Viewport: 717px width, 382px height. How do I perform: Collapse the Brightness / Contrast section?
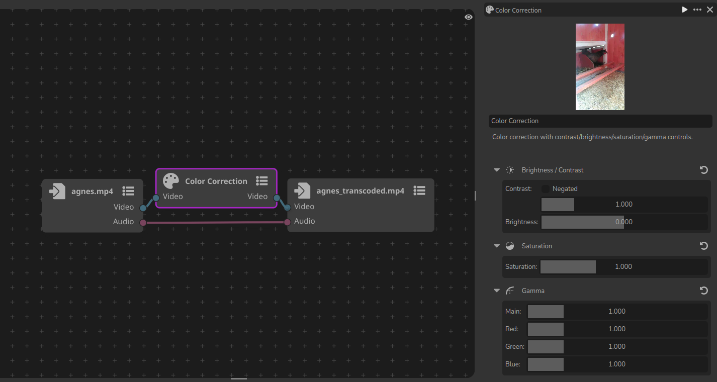(x=497, y=170)
